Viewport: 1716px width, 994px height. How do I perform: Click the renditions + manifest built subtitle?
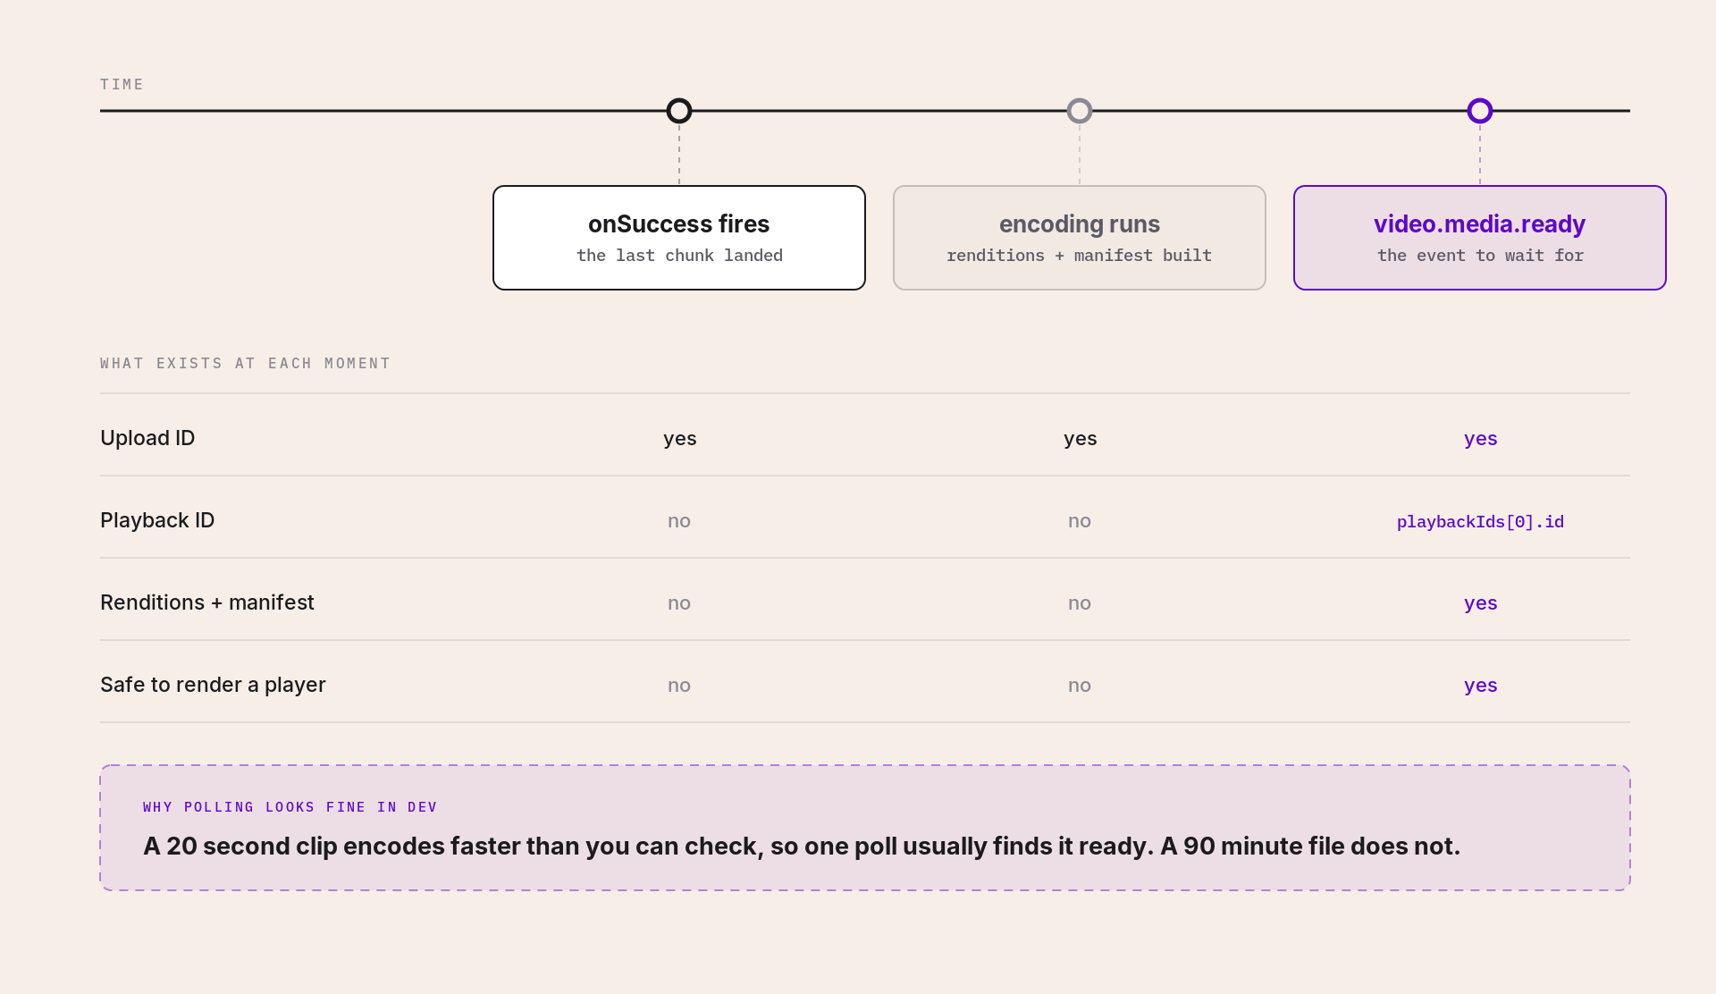tap(1080, 256)
